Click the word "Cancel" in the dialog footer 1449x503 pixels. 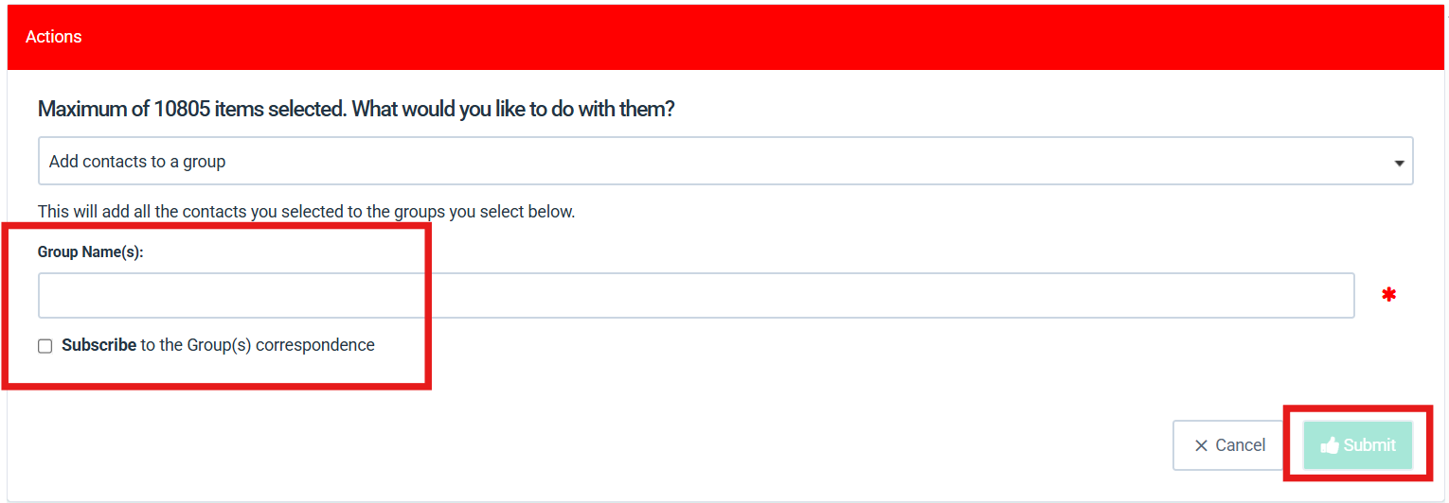point(1241,445)
